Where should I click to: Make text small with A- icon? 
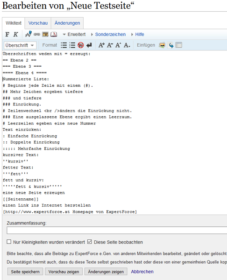point(110,45)
